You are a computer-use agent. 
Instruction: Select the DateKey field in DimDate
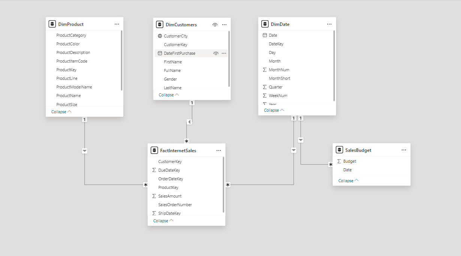276,44
